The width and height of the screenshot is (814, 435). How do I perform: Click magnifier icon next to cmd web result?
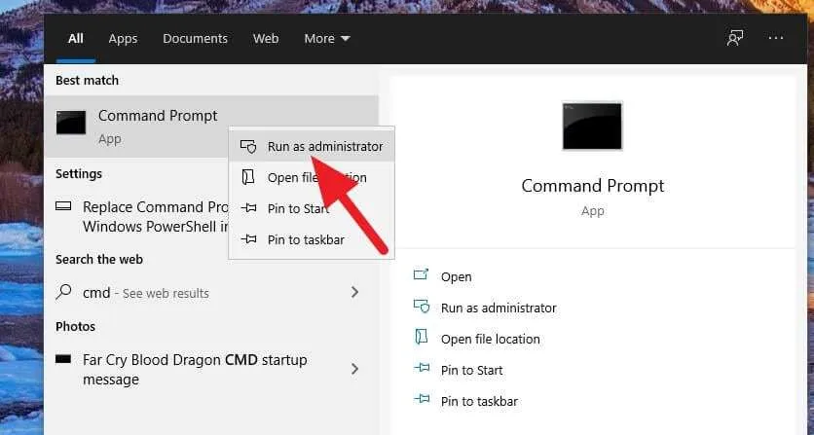coord(63,292)
